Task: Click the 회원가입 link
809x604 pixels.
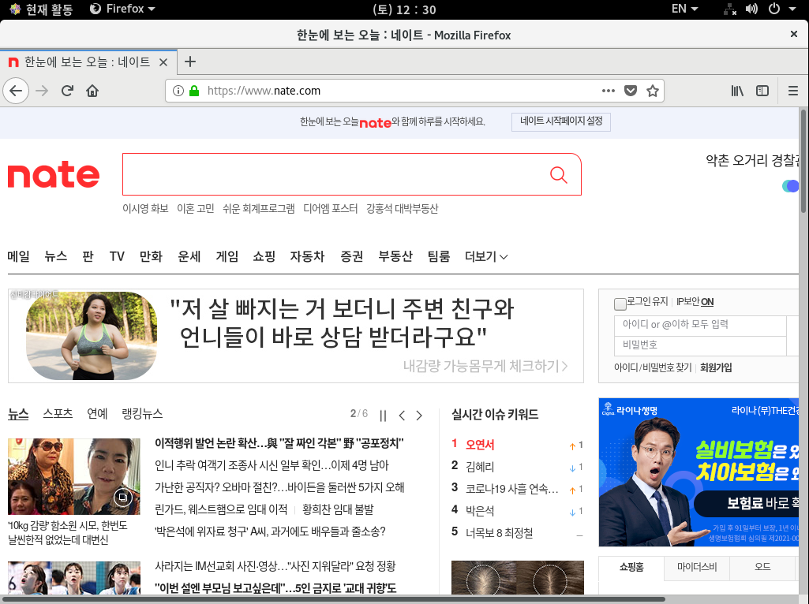Action: point(716,367)
